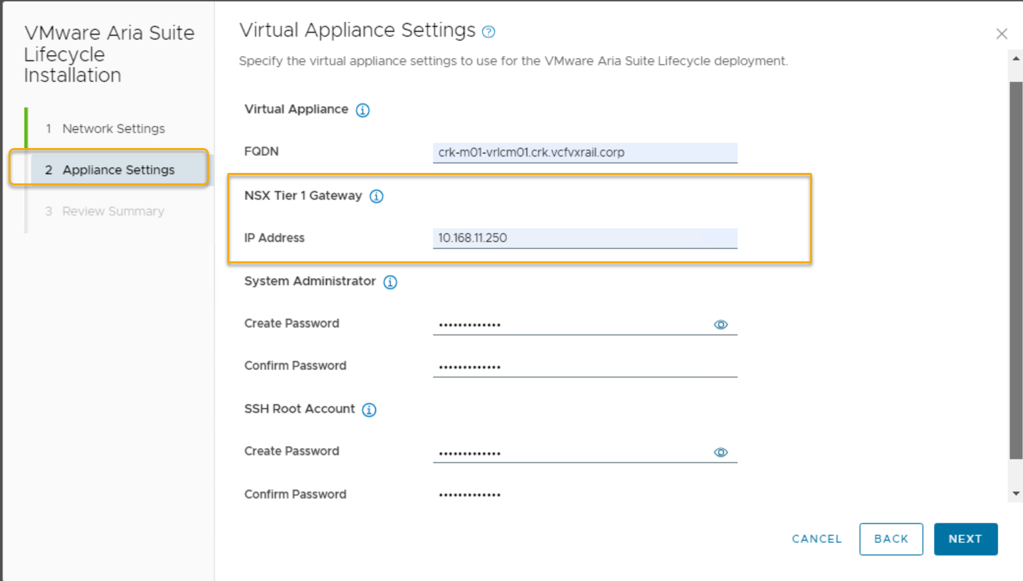Image resolution: width=1023 pixels, height=581 pixels.
Task: Click System Administrator Create Password field
Action: coord(570,325)
